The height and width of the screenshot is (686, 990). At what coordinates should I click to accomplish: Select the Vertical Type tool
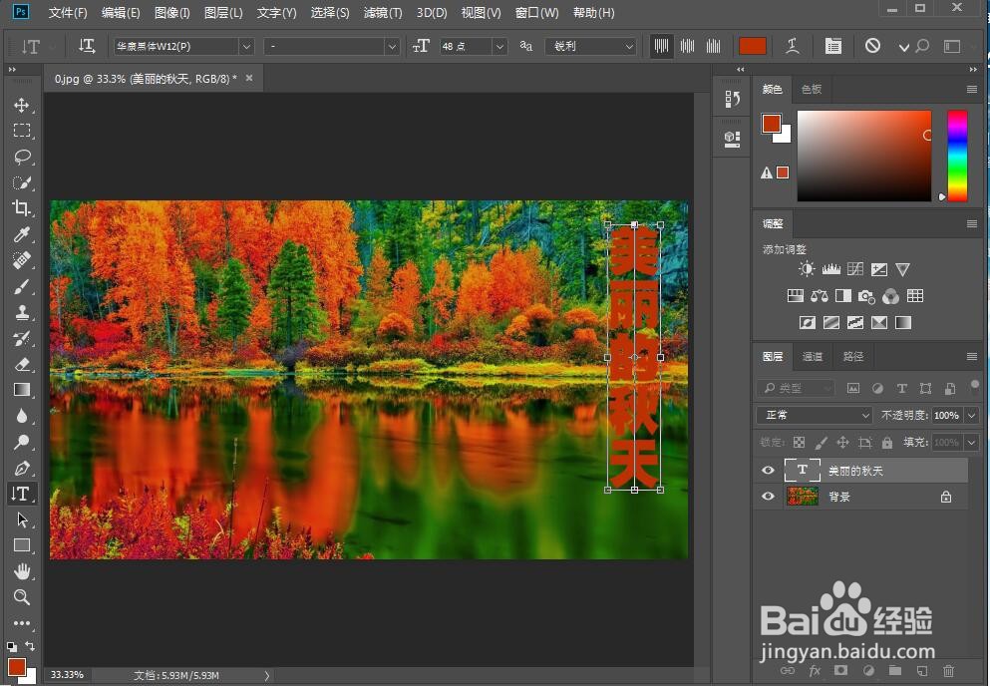[x=22, y=494]
